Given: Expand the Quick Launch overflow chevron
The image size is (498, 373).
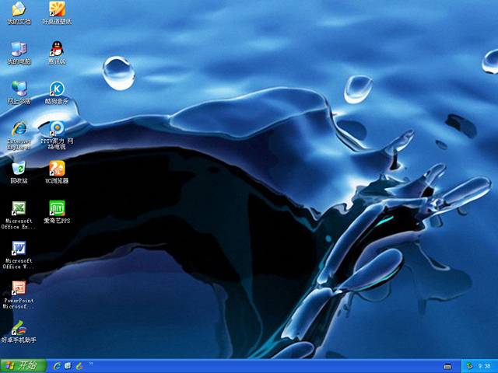Looking at the screenshot, I should click(91, 363).
